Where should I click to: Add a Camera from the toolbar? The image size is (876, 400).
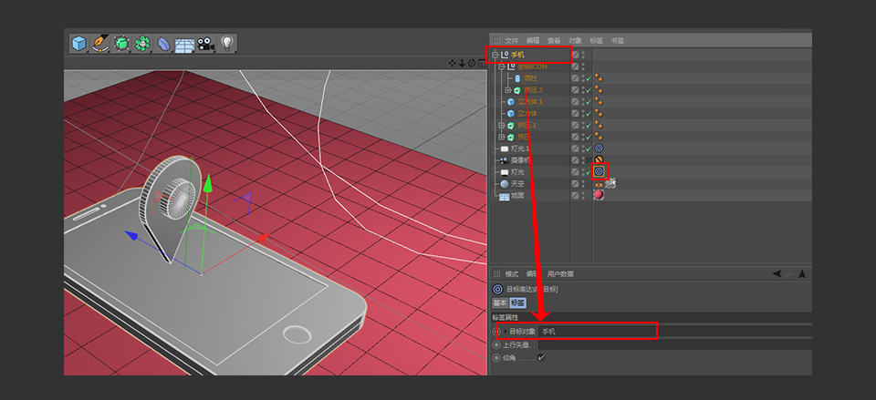[205, 43]
